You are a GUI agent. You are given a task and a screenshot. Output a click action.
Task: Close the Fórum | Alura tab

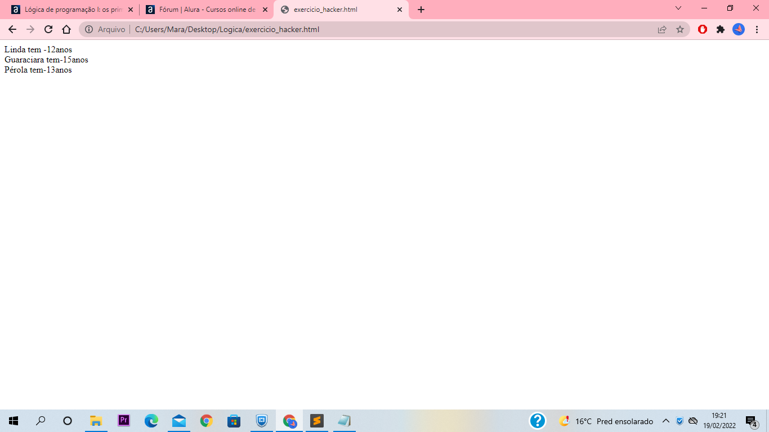tap(265, 10)
